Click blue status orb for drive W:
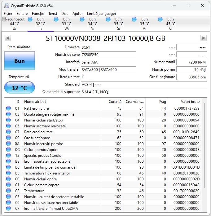This screenshot has height=216, width=211. coord(56,19)
